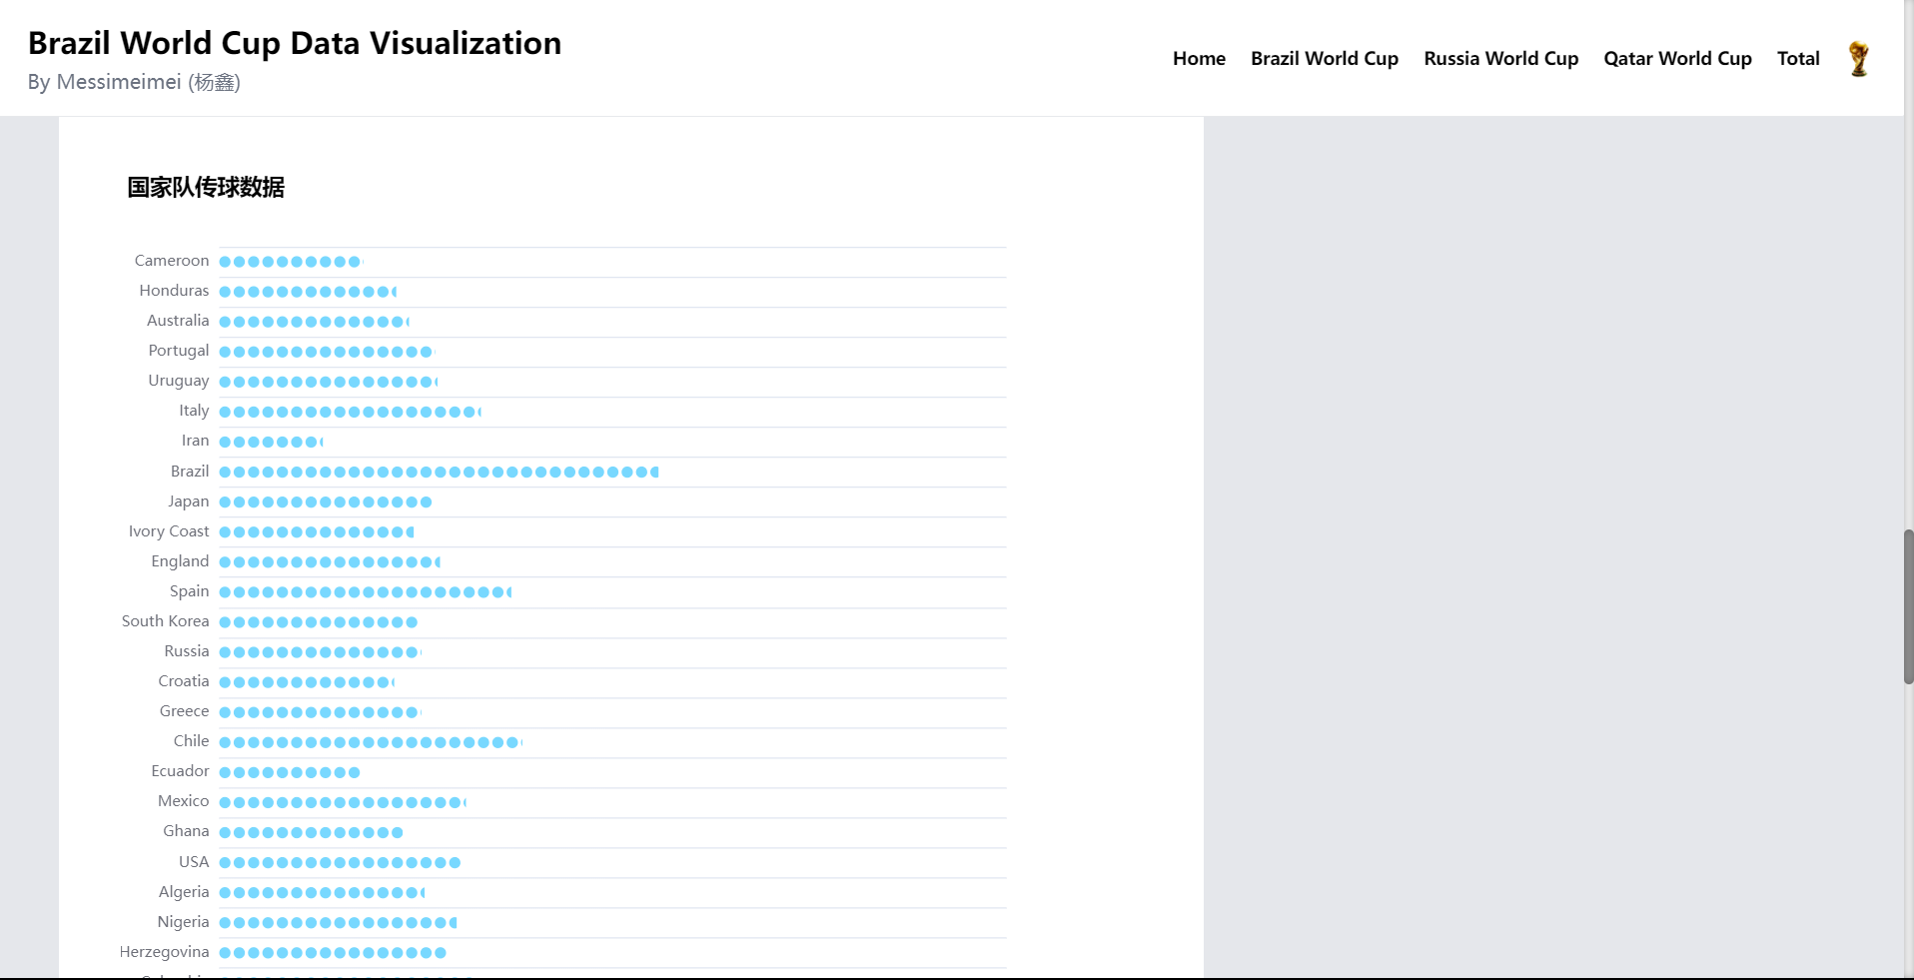
Task: Select the Mexico axis label
Action: point(184,801)
